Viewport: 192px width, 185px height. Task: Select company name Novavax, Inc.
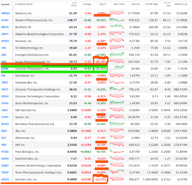(24, 41)
